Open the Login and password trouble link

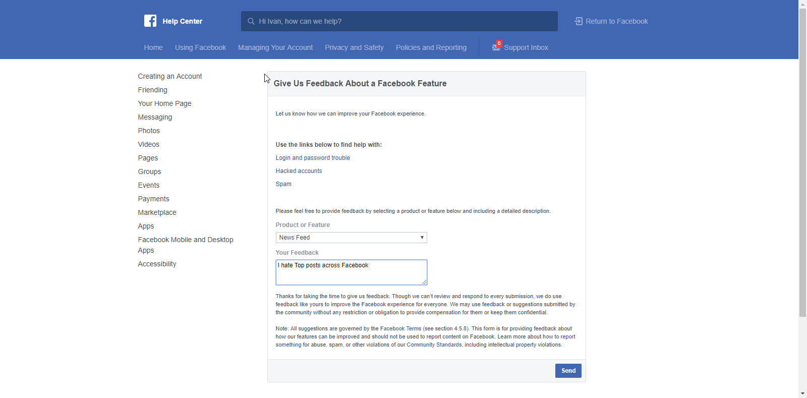tap(313, 158)
